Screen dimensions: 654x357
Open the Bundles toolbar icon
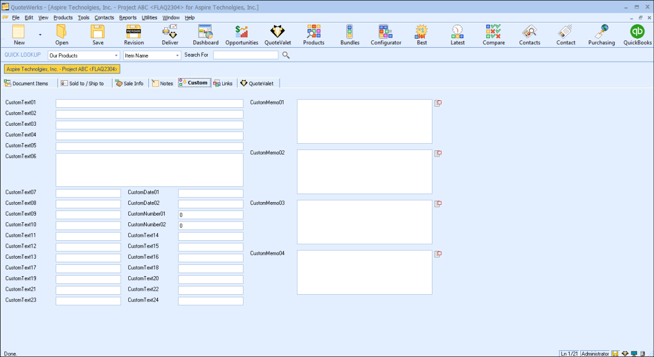point(350,34)
